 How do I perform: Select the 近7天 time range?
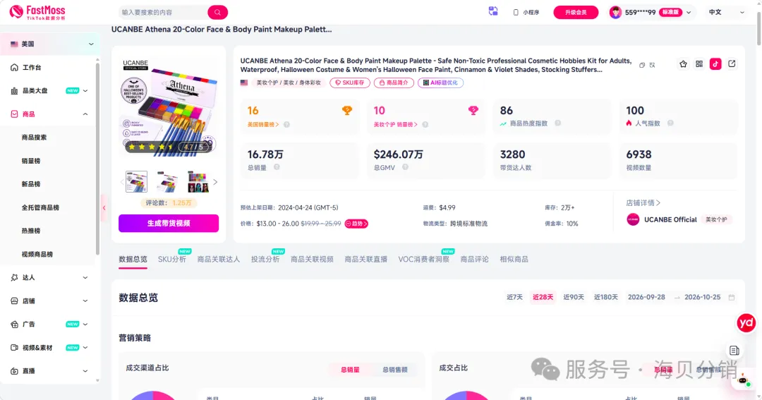coord(514,298)
